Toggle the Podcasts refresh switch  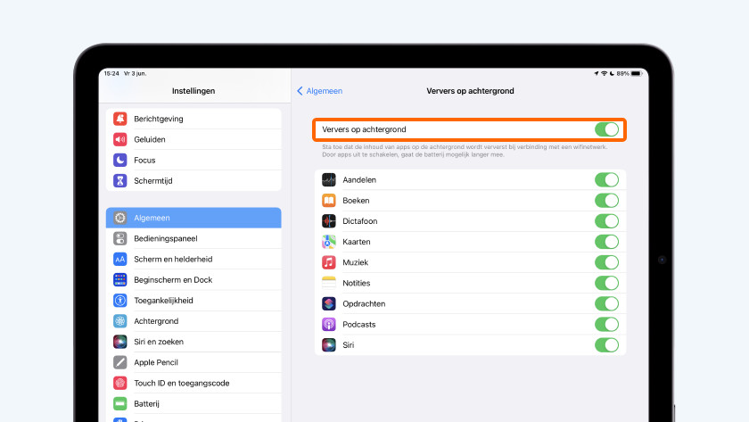pyautogui.click(x=606, y=324)
